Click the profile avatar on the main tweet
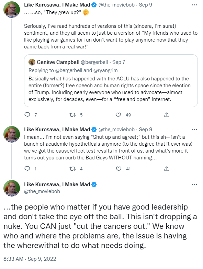The width and height of the screenshot is (203, 269). pos(12,188)
